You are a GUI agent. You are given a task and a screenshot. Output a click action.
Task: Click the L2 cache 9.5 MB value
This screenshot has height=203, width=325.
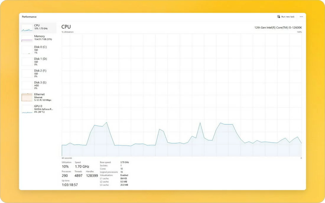coord(123,182)
